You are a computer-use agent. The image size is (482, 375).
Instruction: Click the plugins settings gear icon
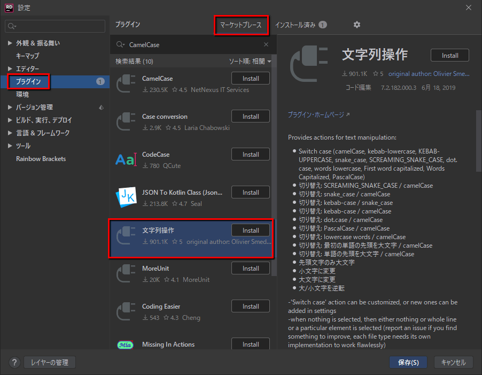tap(356, 25)
